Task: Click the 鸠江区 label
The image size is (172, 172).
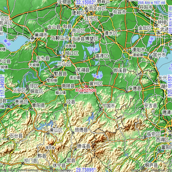Action: point(72,53)
